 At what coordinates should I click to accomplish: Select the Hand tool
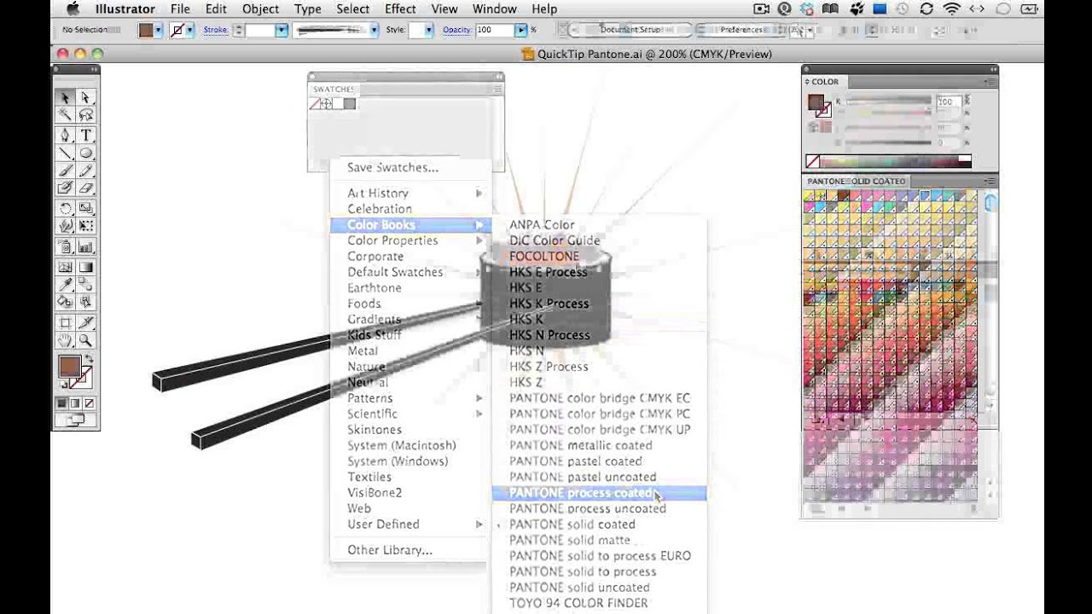[66, 340]
